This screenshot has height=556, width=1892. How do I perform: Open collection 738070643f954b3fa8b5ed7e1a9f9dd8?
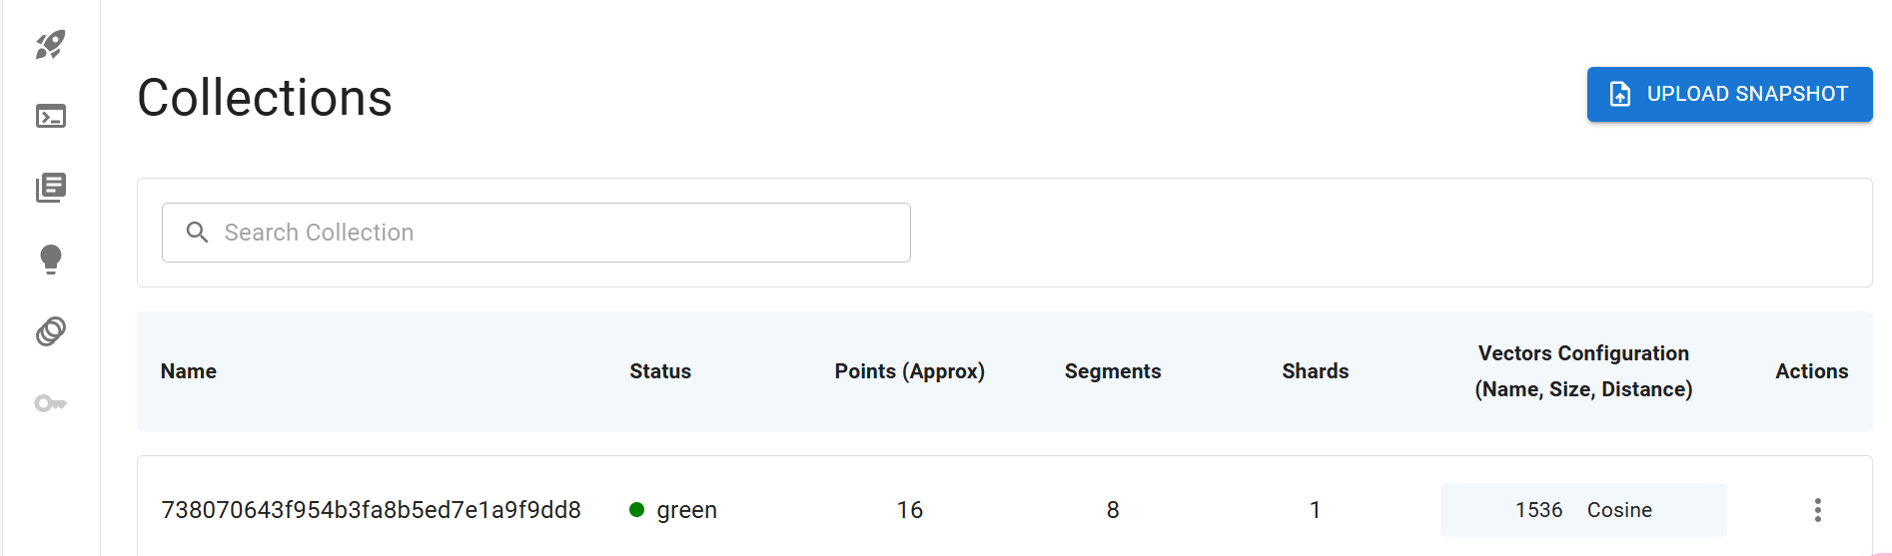[x=371, y=510]
